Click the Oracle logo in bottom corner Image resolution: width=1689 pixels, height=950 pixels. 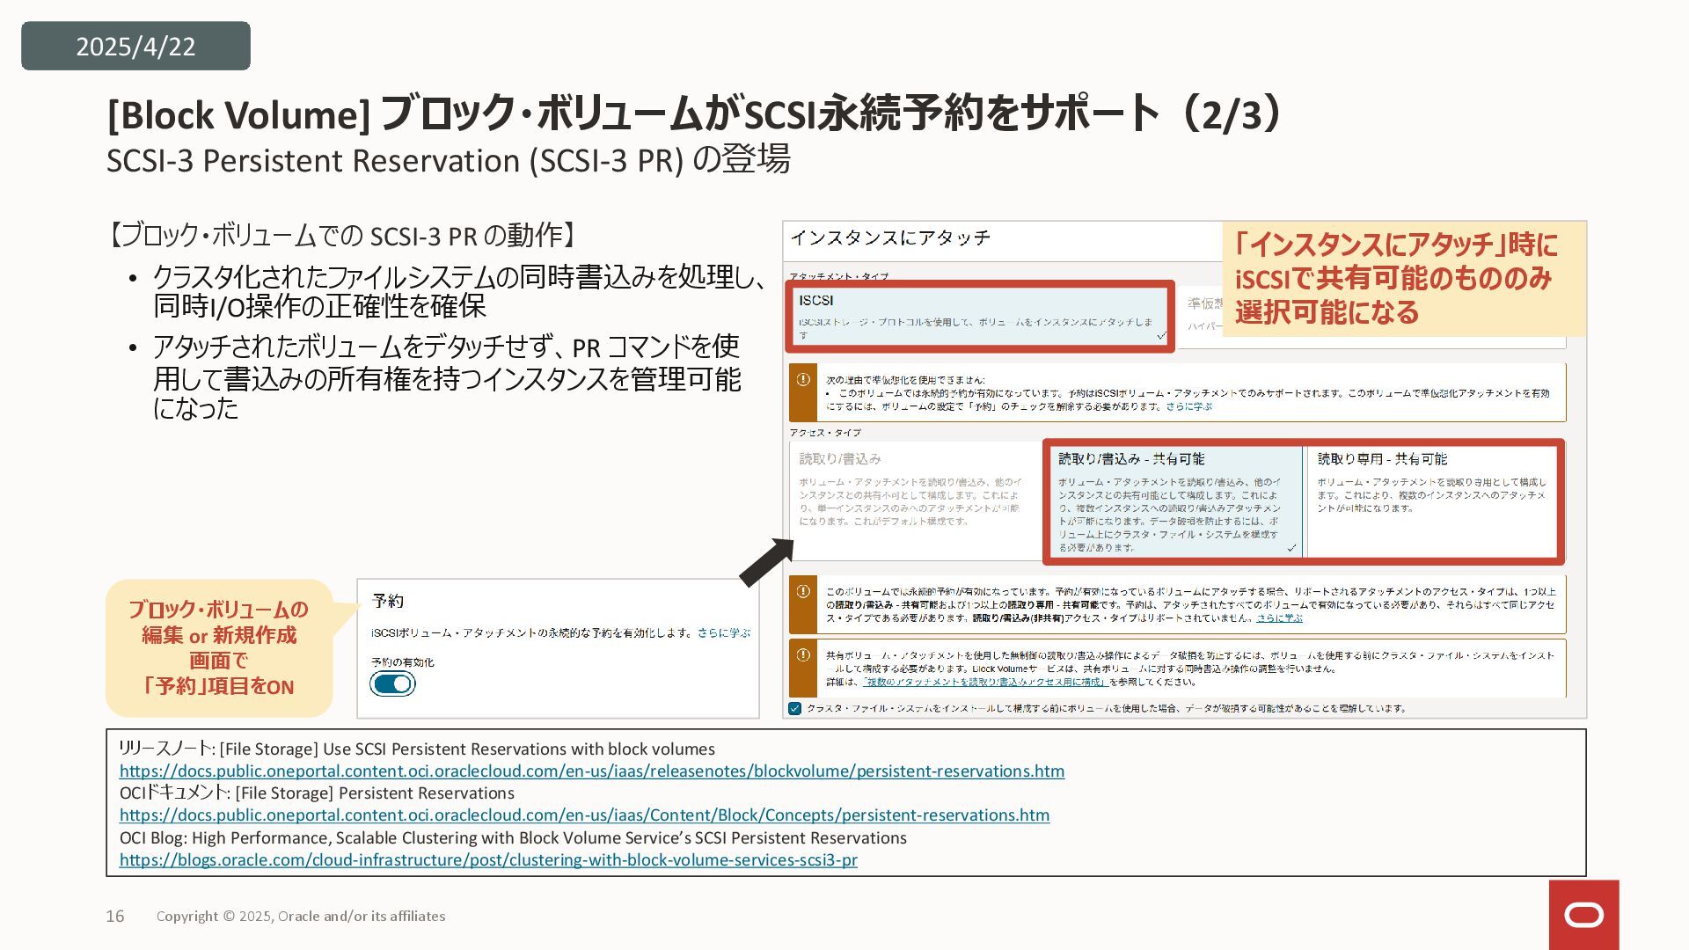1583,916
